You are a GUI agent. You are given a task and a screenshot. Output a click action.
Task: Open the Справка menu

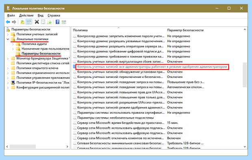click(x=54, y=15)
